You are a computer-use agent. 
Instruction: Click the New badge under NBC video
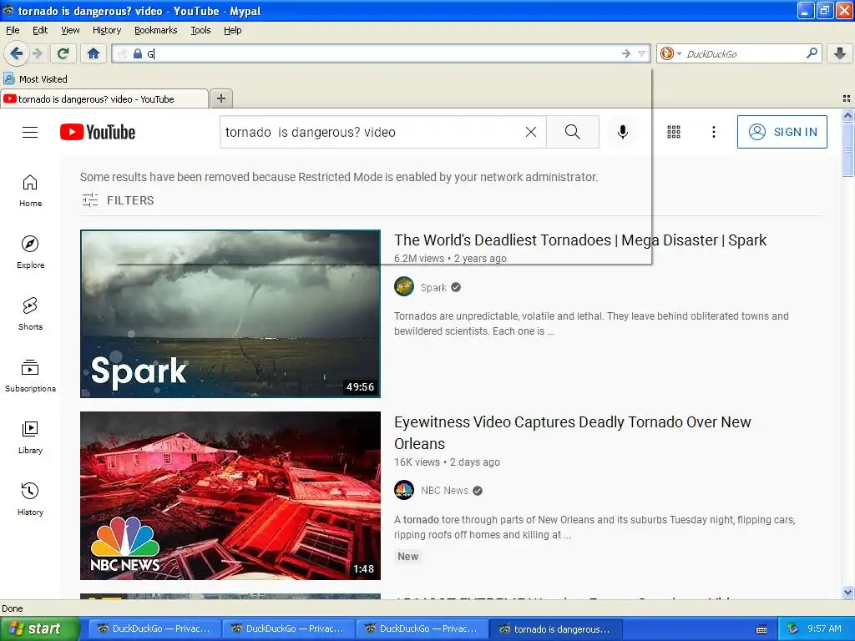pyautogui.click(x=407, y=557)
